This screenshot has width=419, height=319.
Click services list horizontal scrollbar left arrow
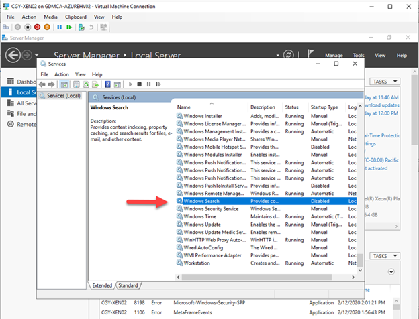(x=178, y=277)
